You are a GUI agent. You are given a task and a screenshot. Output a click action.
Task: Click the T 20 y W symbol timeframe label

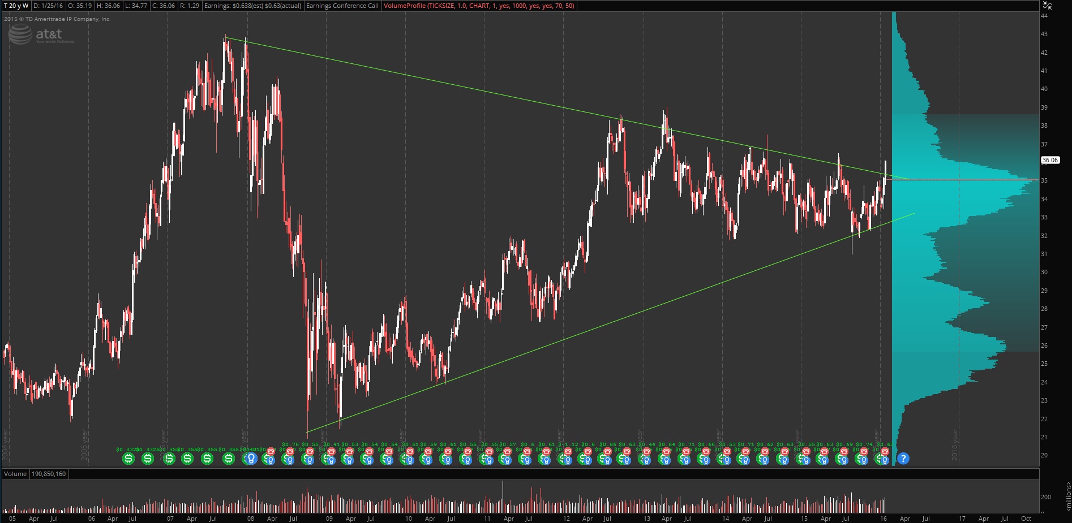(16, 6)
